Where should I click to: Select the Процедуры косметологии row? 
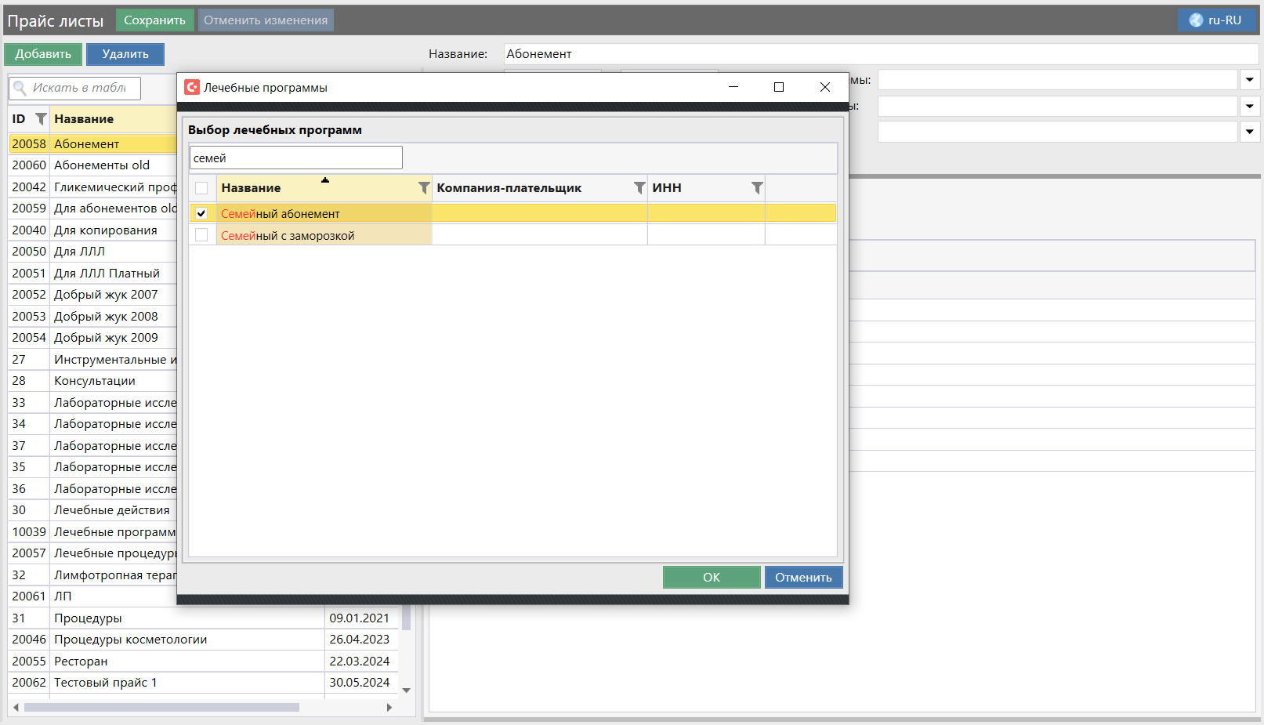(130, 640)
